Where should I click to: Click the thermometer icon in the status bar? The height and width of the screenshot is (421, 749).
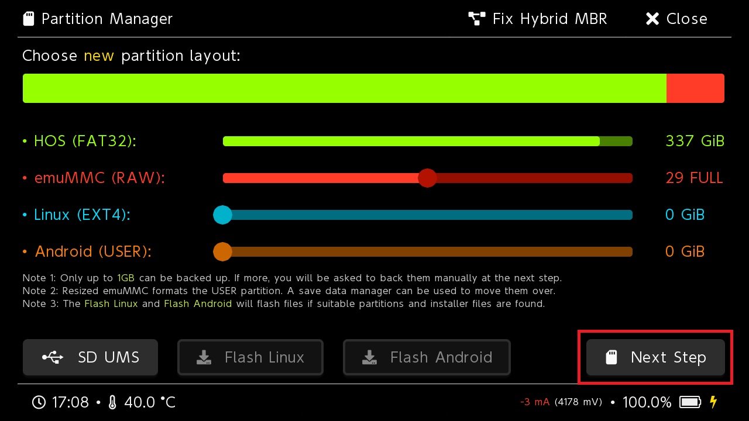113,402
